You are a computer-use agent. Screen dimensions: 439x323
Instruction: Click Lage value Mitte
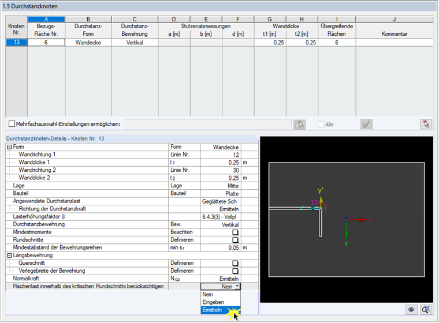[221, 186]
